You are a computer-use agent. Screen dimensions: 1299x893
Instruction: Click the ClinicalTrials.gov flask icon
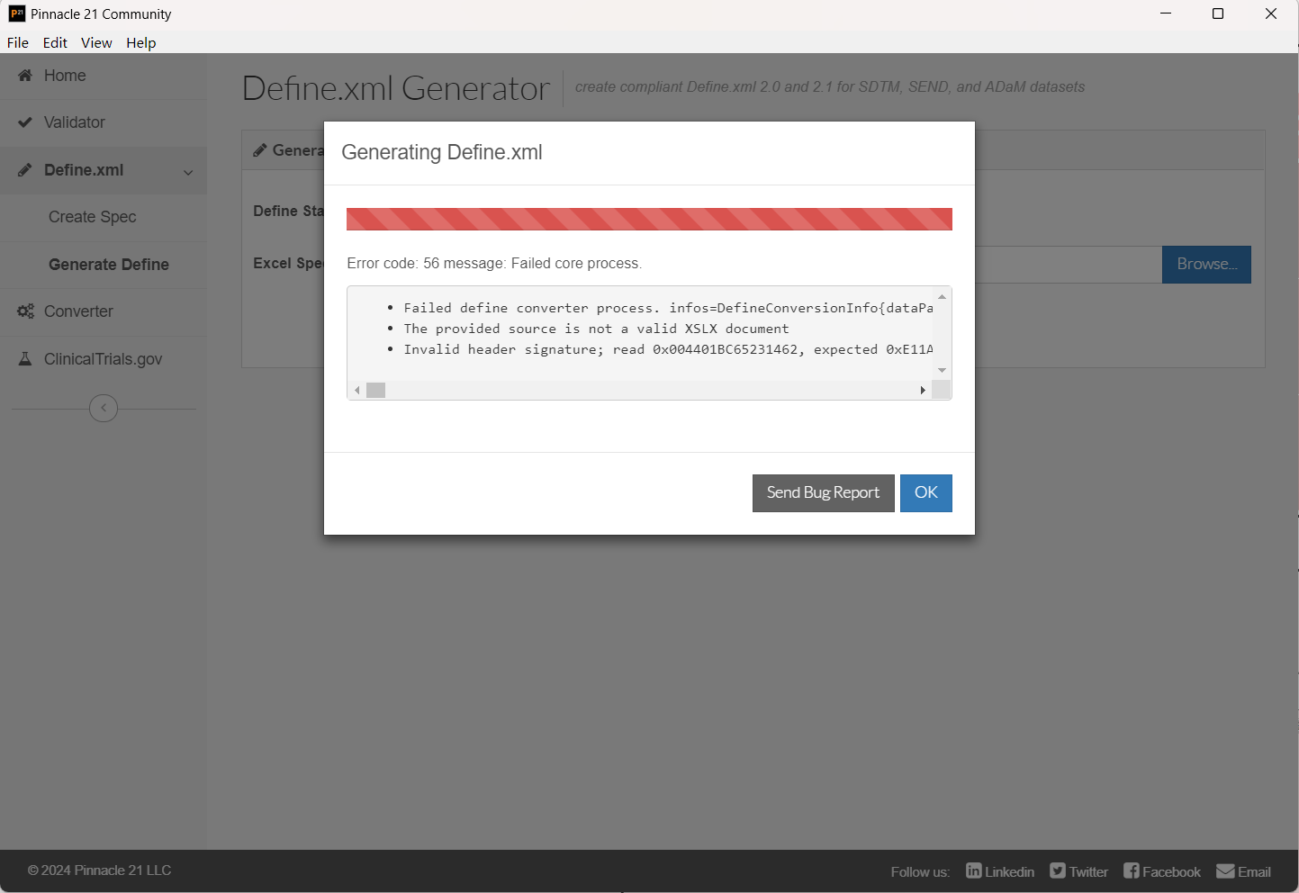[x=25, y=359]
